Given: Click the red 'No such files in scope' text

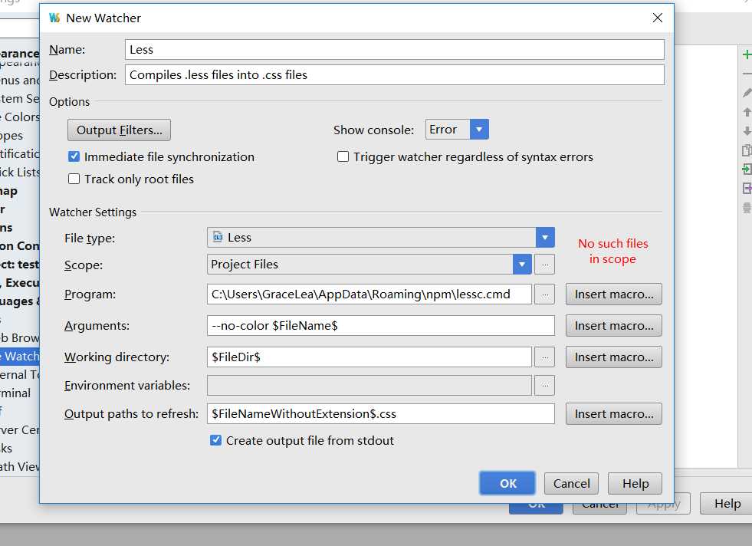Looking at the screenshot, I should click(x=613, y=251).
